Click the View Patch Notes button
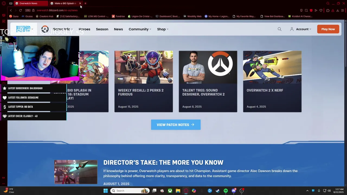Viewport: 347px width, 195px height. (176, 125)
